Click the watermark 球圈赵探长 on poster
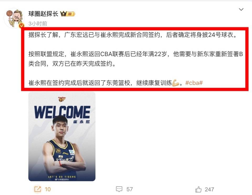The width and height of the screenshot is (252, 195). tap(62, 179)
